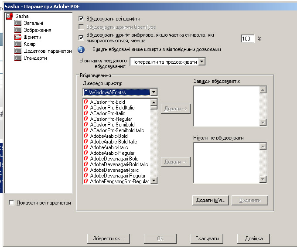The image size is (297, 249).
Task: Click the Sasha root settings icon
Action: click(10, 16)
